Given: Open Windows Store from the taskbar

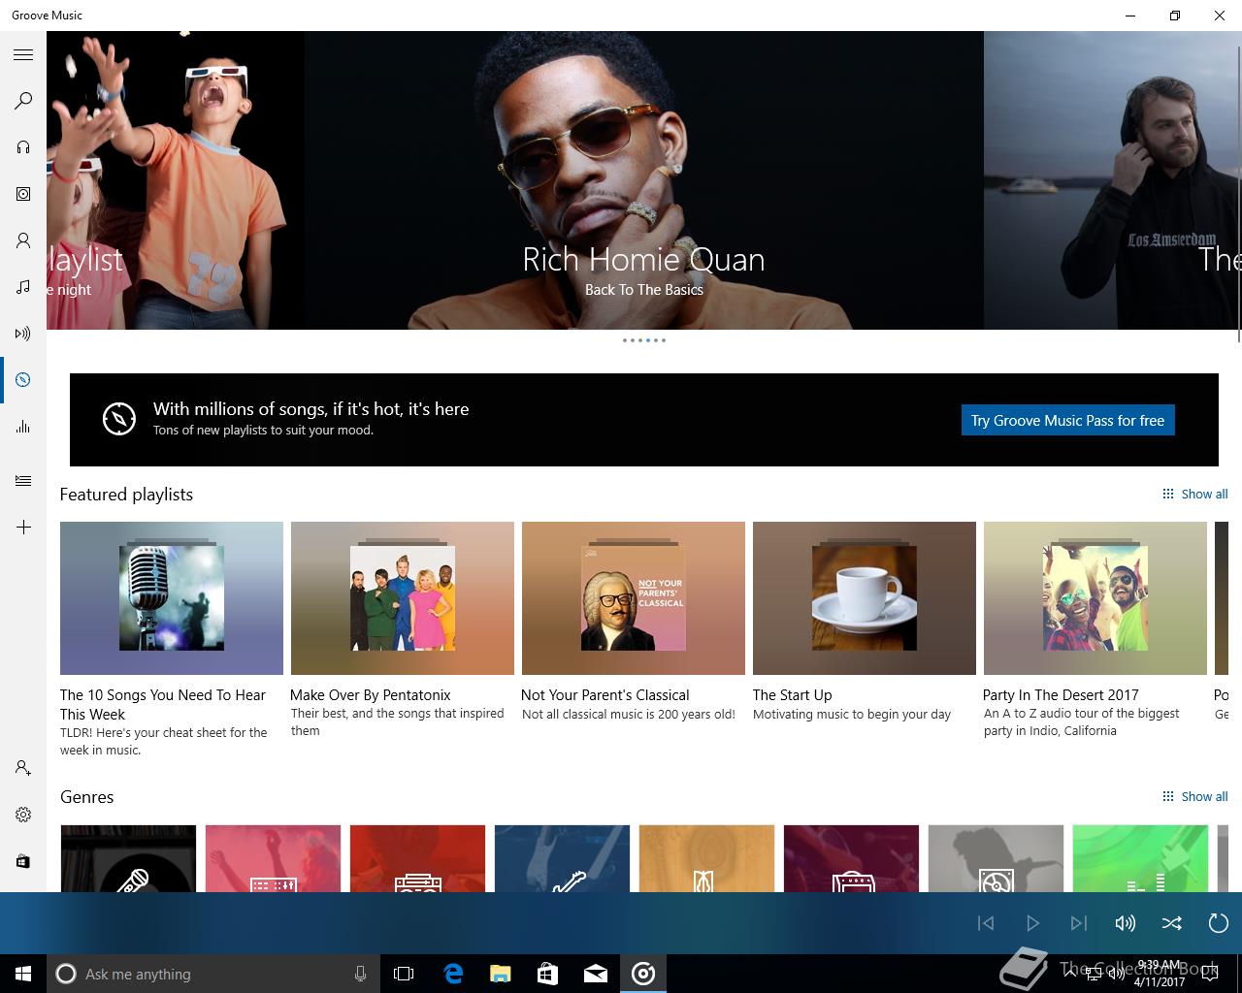Looking at the screenshot, I should click(548, 974).
